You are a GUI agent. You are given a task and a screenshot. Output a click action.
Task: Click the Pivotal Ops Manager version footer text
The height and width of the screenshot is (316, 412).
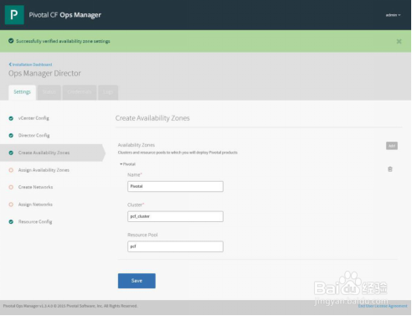(x=70, y=306)
